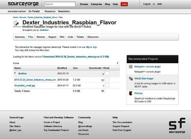Open the Help link in the header

tap(115, 4)
